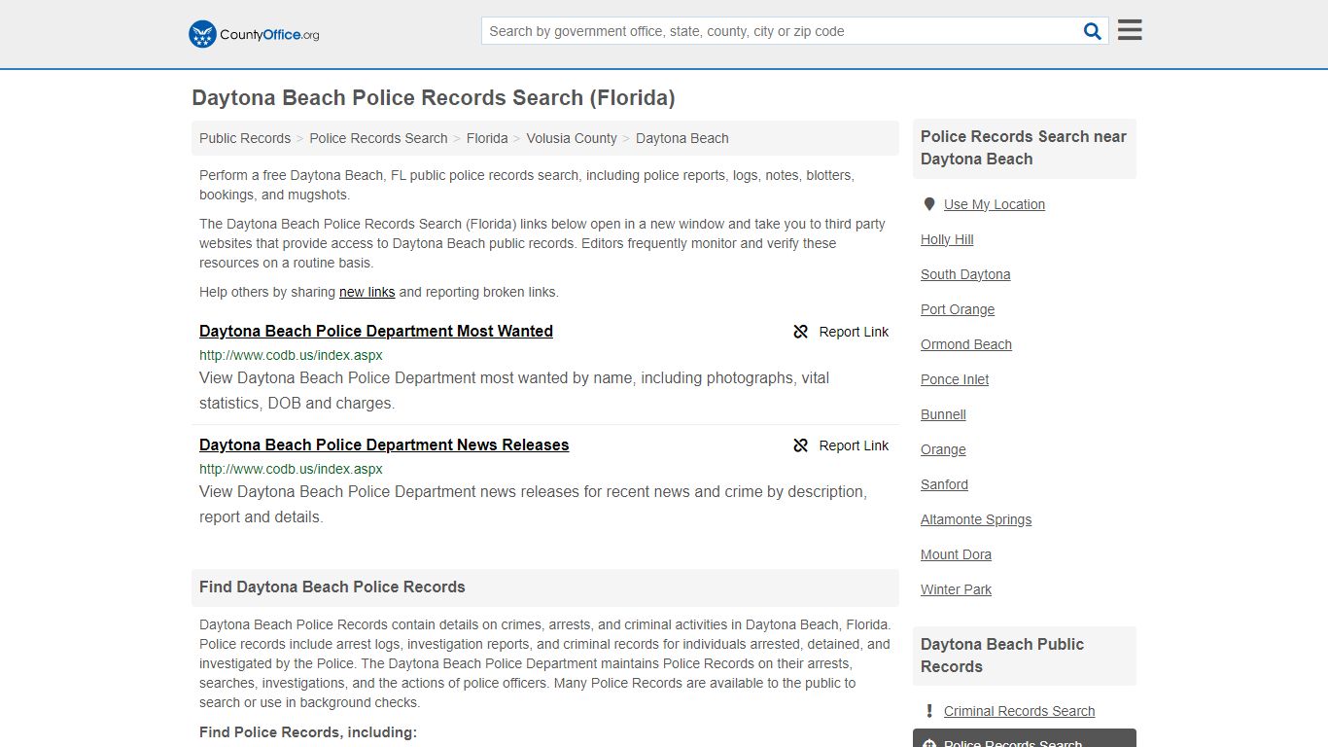Click 'Daytona Beach Public Records' sidebar heading
1328x747 pixels.
pos(1002,656)
